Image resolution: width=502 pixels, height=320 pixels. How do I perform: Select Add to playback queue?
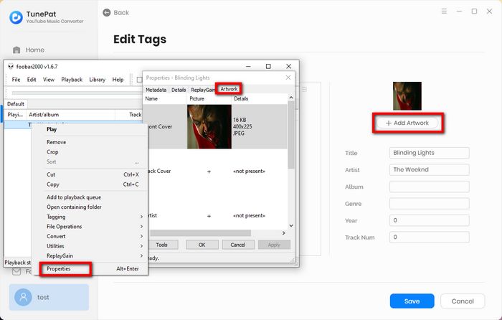(90, 197)
